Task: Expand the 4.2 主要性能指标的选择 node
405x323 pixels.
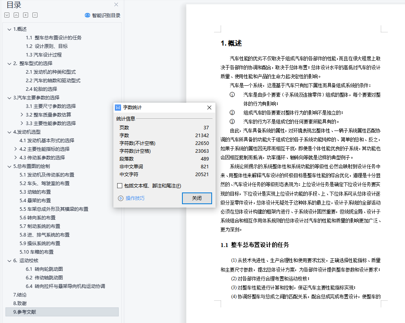Action: tap(16, 149)
